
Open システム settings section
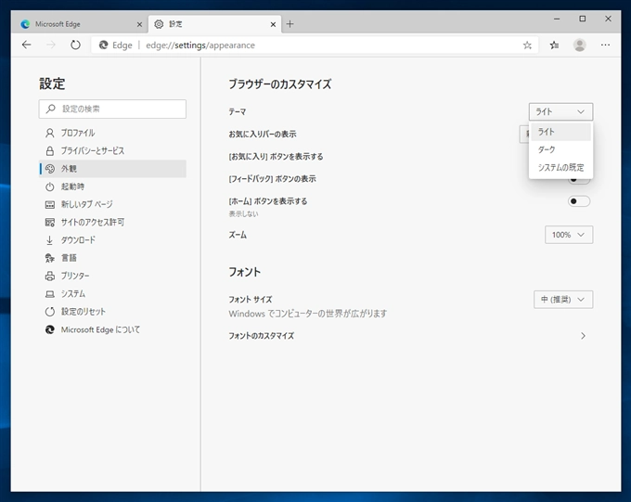coord(112,294)
